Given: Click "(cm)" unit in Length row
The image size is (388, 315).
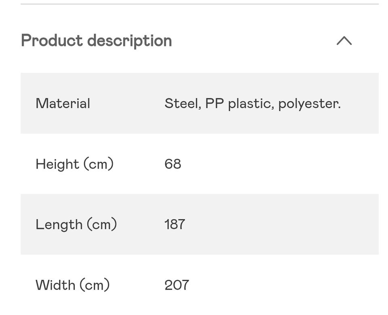Looking at the screenshot, I should (101, 224).
